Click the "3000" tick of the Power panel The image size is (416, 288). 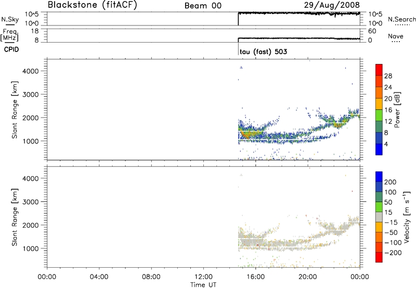31,95
